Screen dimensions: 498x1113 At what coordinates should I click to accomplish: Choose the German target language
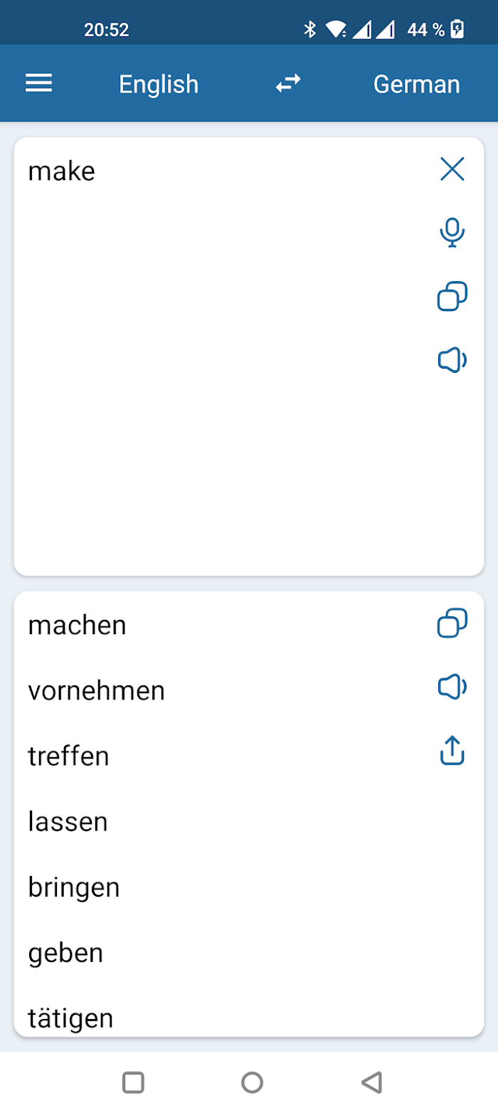click(x=417, y=84)
